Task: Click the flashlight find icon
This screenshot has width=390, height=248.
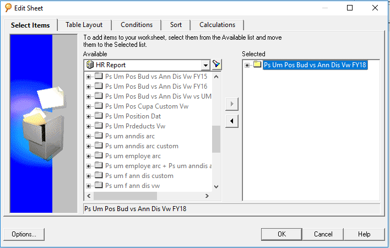Action: pos(216,65)
